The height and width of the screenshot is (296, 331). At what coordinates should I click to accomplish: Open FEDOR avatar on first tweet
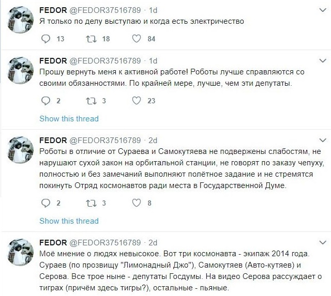[20, 20]
